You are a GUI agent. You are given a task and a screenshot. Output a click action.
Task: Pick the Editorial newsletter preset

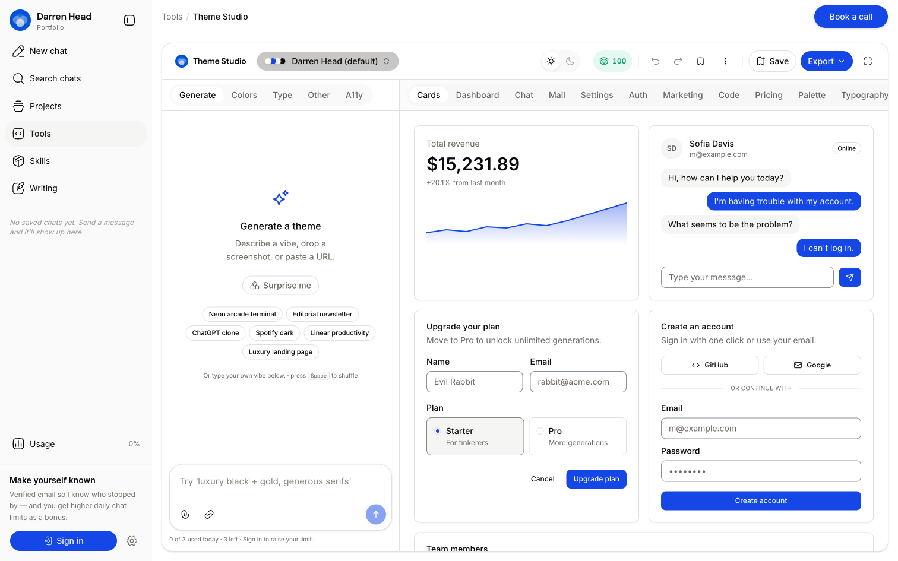322,314
